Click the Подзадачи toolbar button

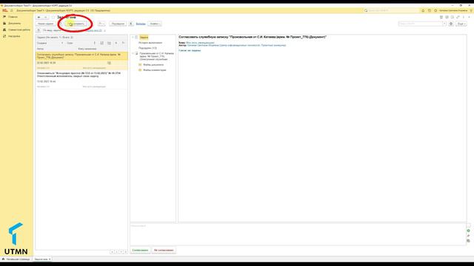click(118, 24)
